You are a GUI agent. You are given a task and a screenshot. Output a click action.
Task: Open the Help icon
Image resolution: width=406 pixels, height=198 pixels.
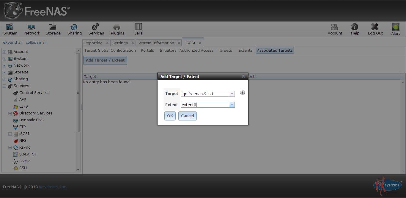[x=355, y=29]
